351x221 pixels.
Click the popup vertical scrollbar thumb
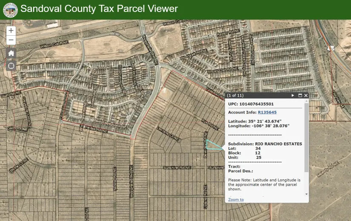coord(306,127)
